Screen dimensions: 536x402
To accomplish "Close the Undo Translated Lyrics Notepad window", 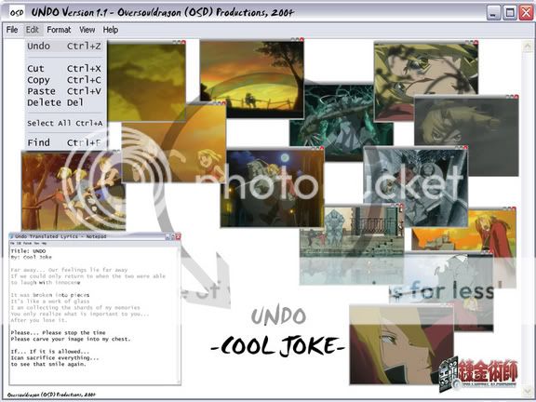I will point(178,236).
